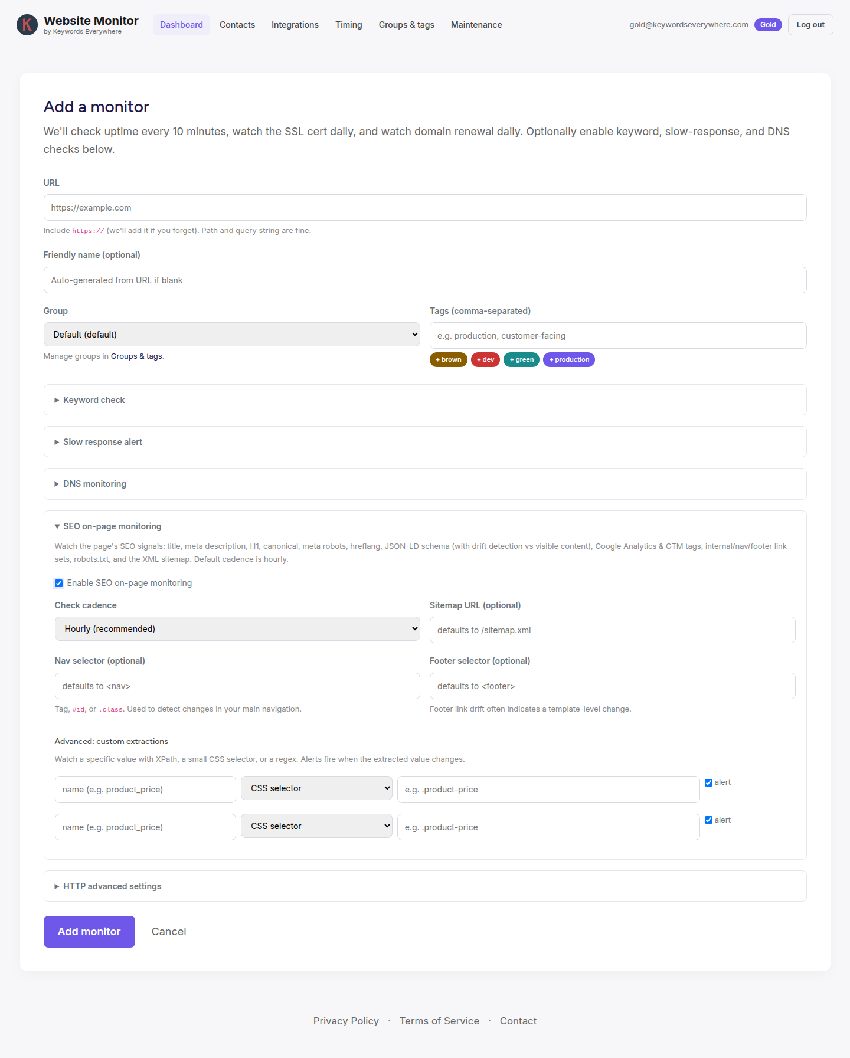Uncheck Enable SEO on-page monitoring

59,583
